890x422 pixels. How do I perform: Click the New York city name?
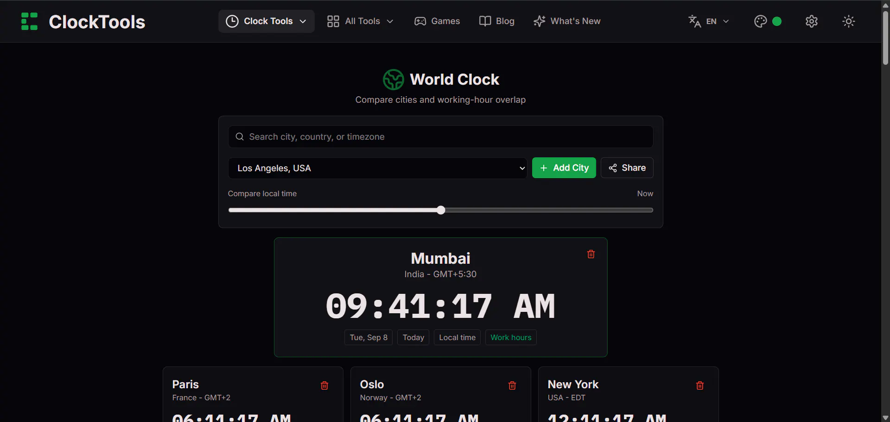(573, 385)
